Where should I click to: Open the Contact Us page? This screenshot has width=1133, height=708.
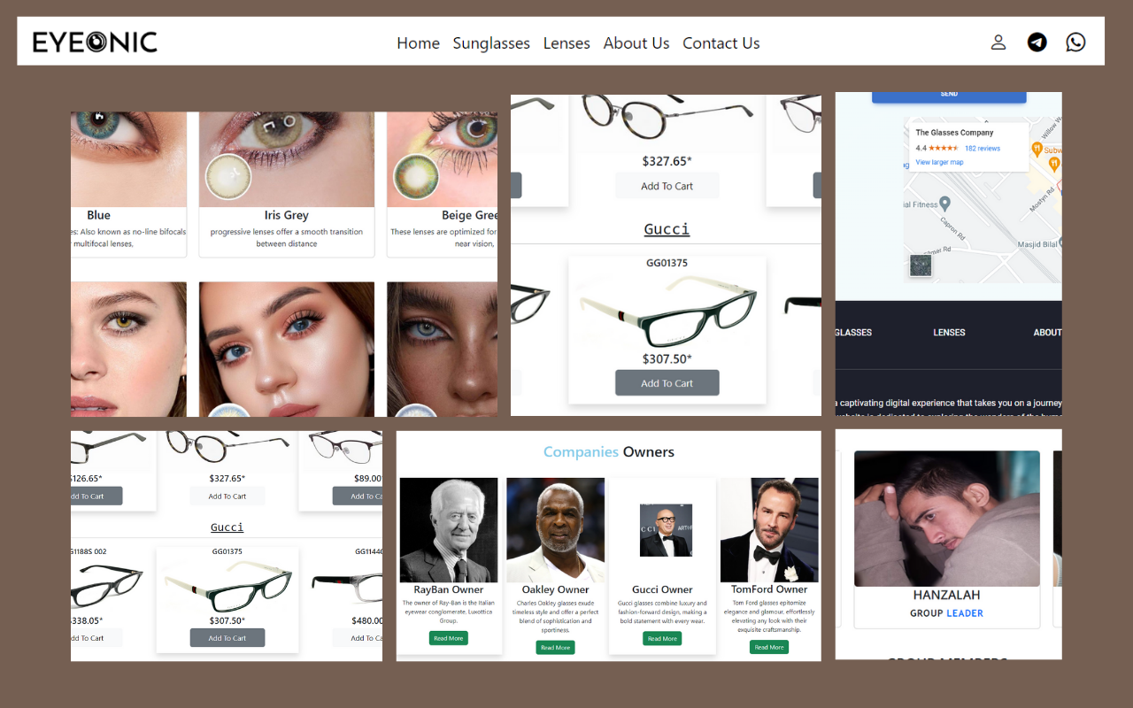click(x=721, y=42)
